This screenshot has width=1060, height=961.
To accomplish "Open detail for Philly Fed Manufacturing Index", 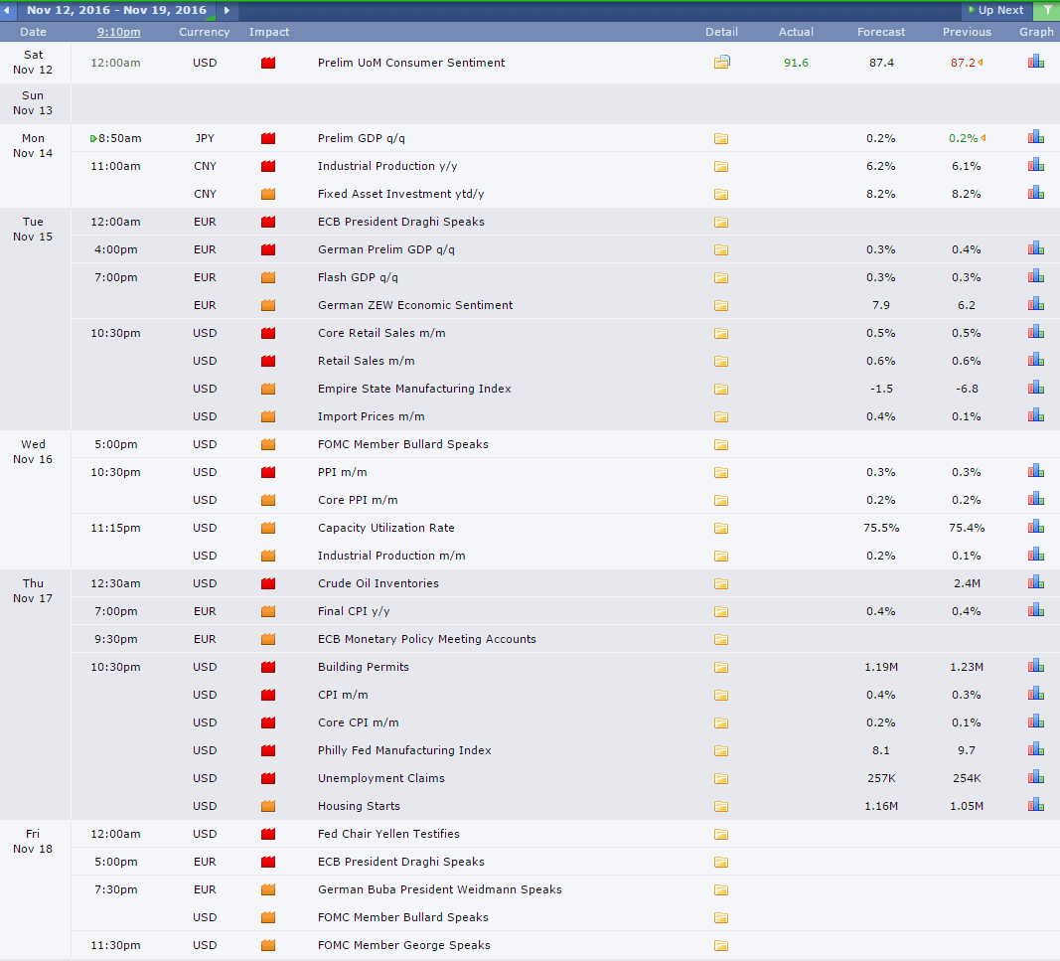I will pos(721,750).
